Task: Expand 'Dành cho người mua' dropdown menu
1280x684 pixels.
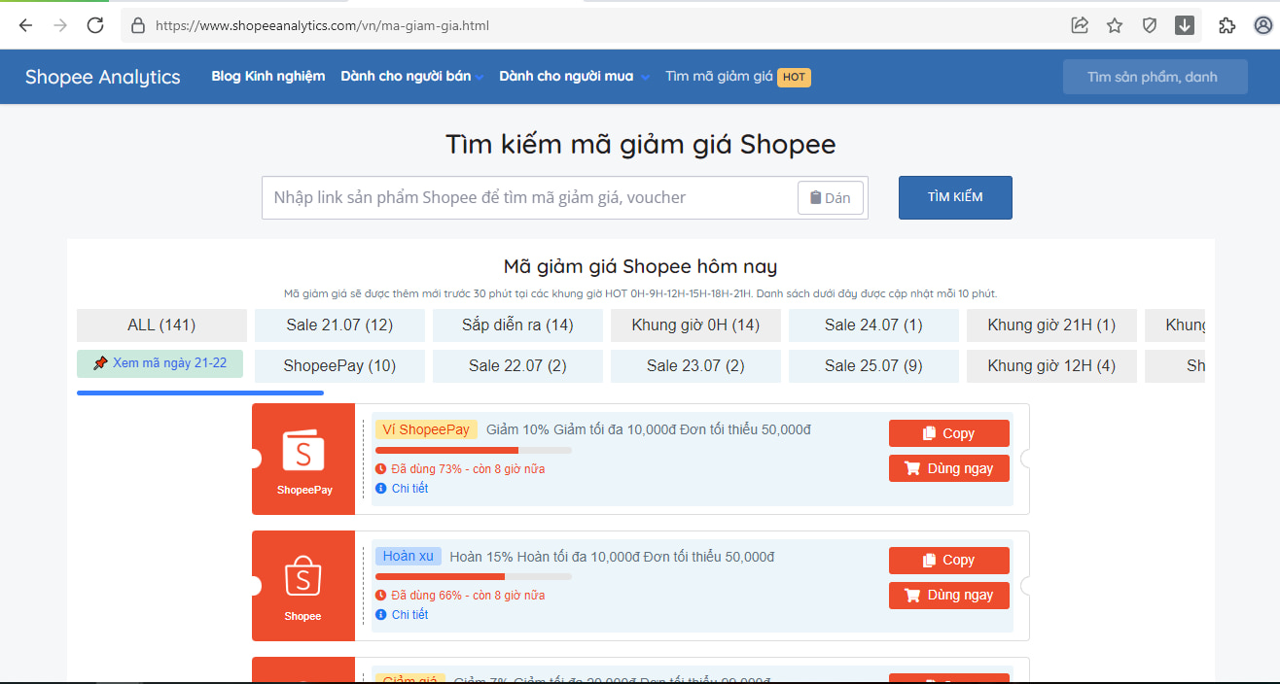Action: pyautogui.click(x=574, y=77)
